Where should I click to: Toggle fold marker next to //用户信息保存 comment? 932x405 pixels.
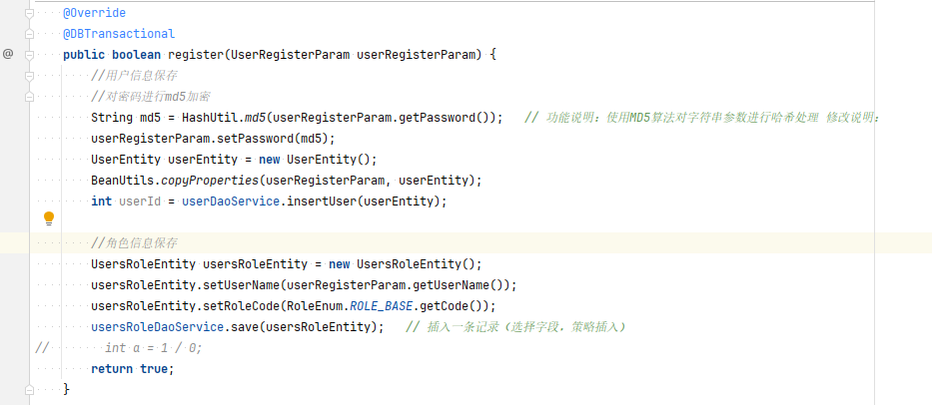[29, 76]
